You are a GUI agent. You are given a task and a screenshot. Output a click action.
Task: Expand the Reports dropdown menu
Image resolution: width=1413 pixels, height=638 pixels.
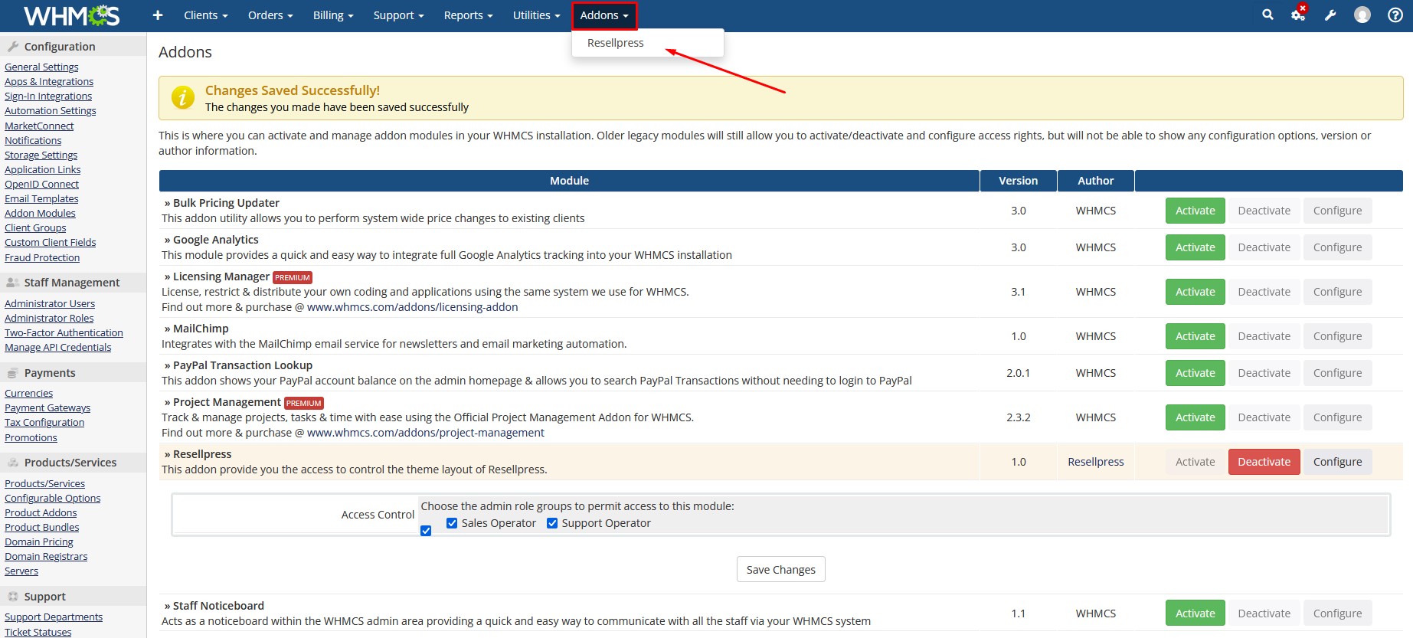click(x=468, y=15)
